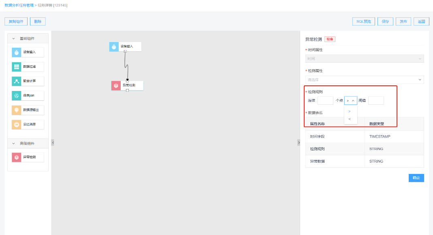The width and height of the screenshot is (433, 235).
Task: Collapse the left component panel arrow
Action: click(x=53, y=142)
